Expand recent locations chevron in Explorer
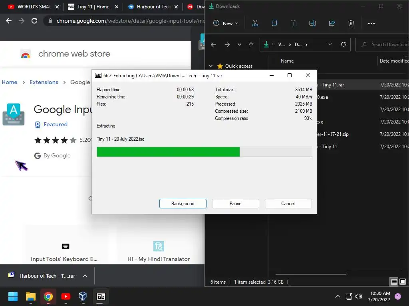409x306 pixels. 239,45
